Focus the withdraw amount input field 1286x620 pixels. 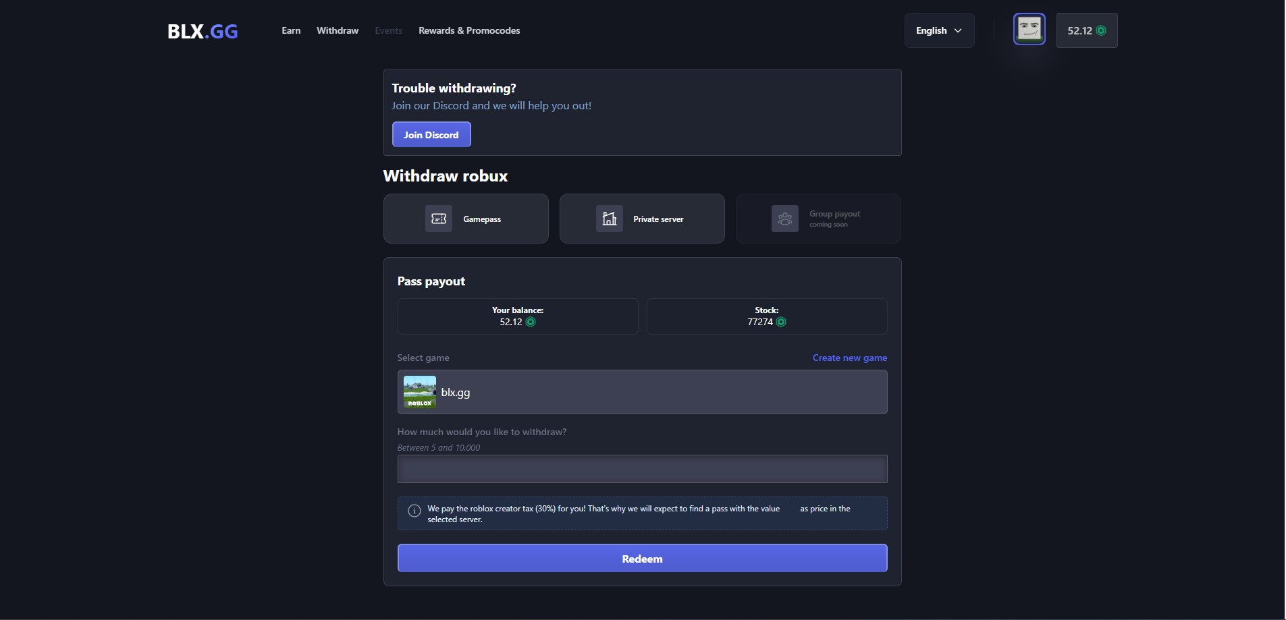pyautogui.click(x=642, y=469)
